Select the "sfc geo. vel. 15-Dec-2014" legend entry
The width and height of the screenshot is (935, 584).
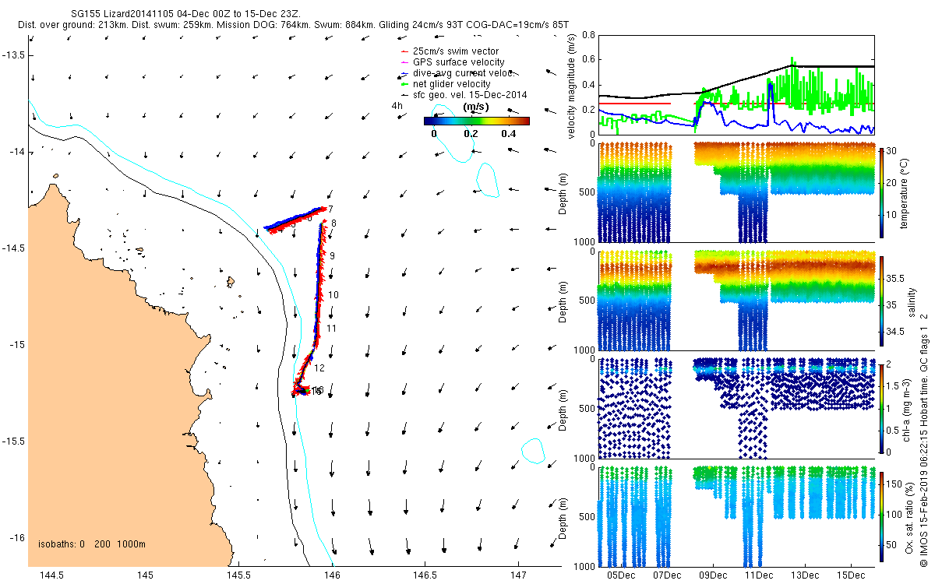pyautogui.click(x=470, y=95)
